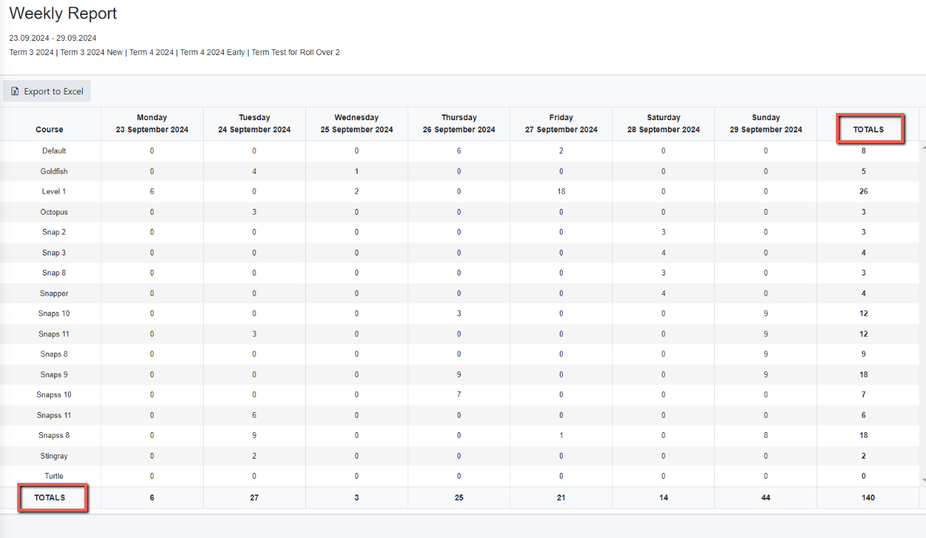This screenshot has width=926, height=538.
Task: Click the Weekly Report page title
Action: coord(63,14)
